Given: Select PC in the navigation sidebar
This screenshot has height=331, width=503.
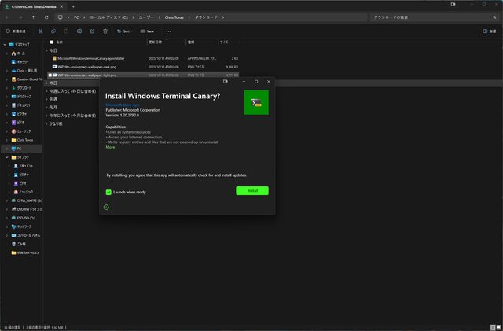Looking at the screenshot, I should pyautogui.click(x=20, y=148).
